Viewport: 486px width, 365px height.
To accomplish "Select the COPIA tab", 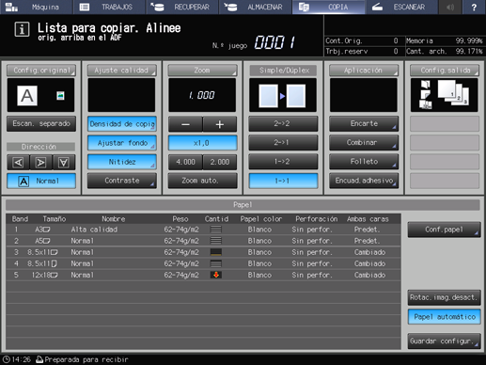I will pos(328,7).
